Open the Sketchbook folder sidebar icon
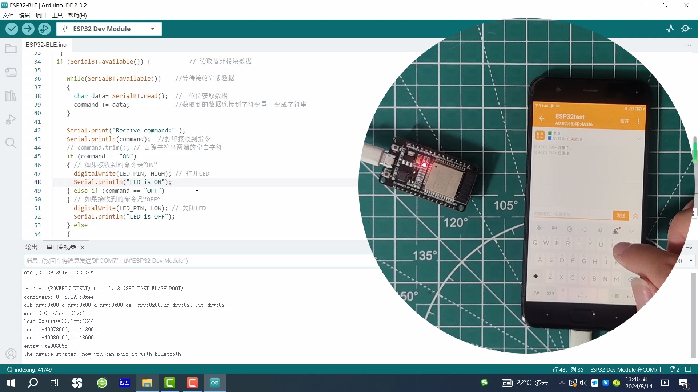Viewport: 698px width, 392px height. point(11,48)
